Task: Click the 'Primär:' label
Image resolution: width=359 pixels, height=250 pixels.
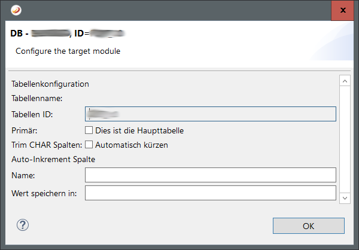Action: (25, 130)
